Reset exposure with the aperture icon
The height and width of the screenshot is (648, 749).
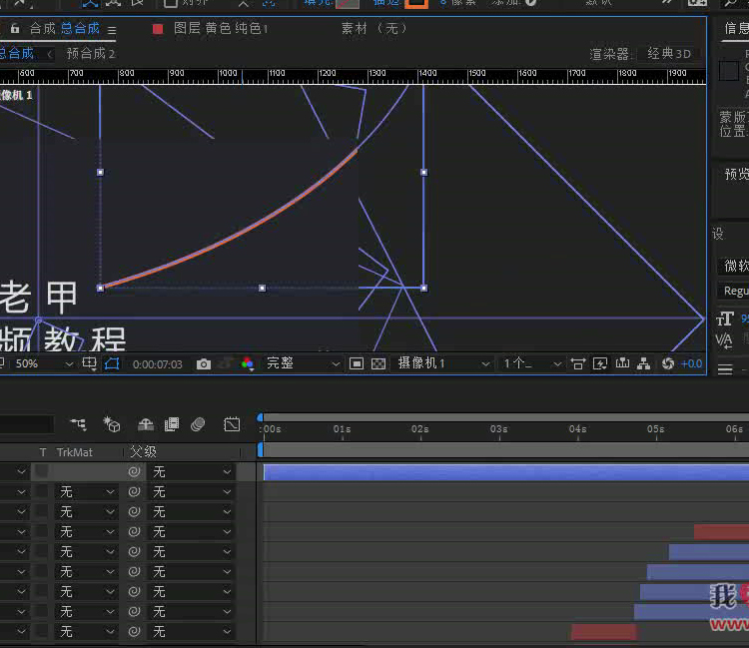[668, 363]
